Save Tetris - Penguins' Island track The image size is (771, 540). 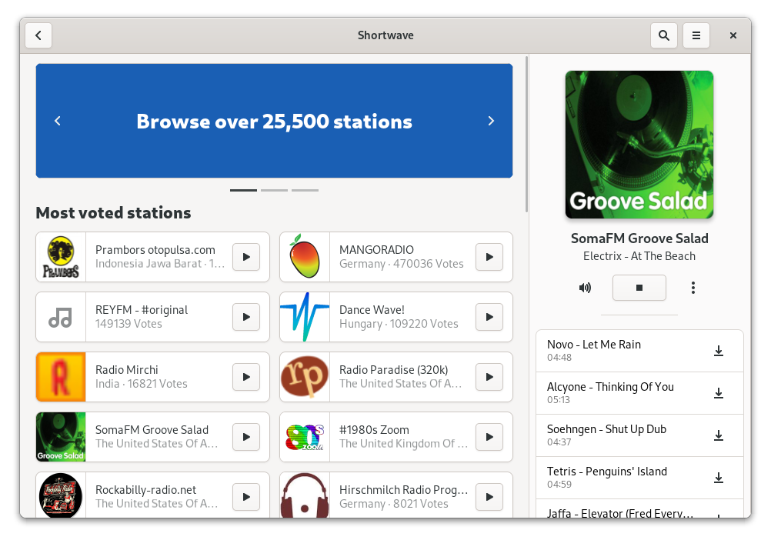719,478
